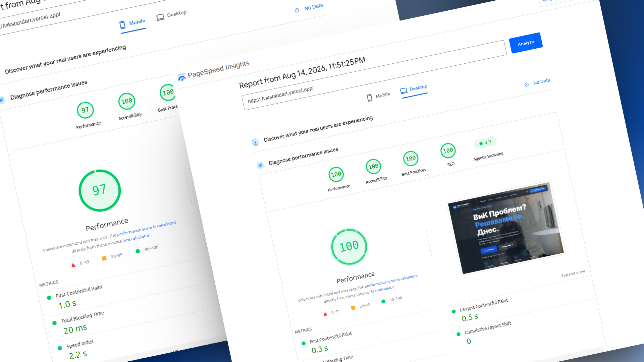This screenshot has width=644, height=362.
Task: Open Desktop tab in the back-left report
Action: click(x=172, y=15)
